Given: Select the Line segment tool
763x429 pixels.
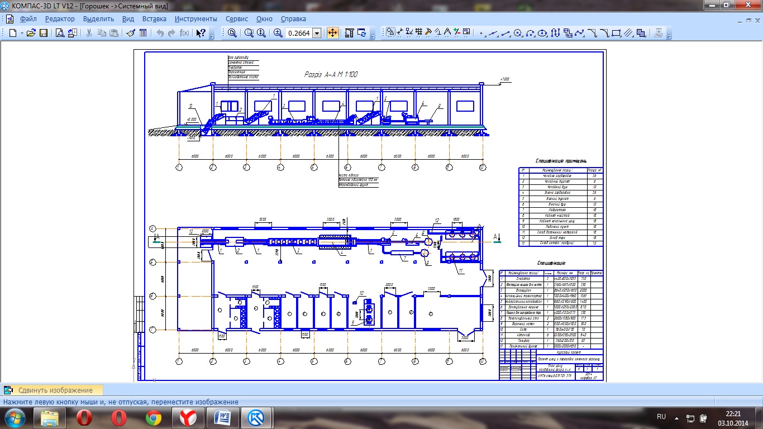Looking at the screenshot, I should (x=506, y=33).
